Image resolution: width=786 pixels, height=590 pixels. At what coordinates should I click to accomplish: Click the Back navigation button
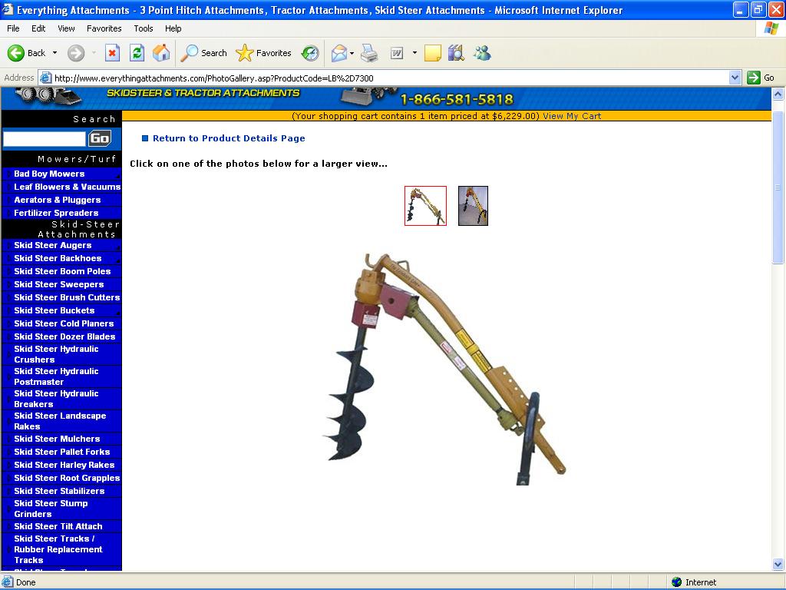click(x=27, y=53)
